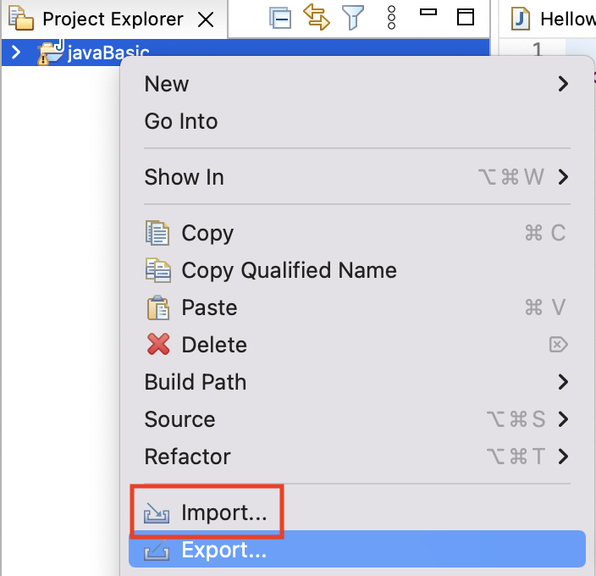The image size is (596, 576).
Task: Open the Show In submenu
Action: pyautogui.click(x=357, y=177)
